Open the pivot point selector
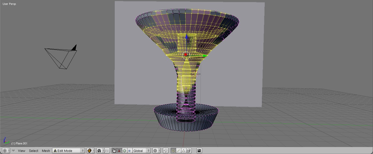373x154 pixels. (x=101, y=151)
